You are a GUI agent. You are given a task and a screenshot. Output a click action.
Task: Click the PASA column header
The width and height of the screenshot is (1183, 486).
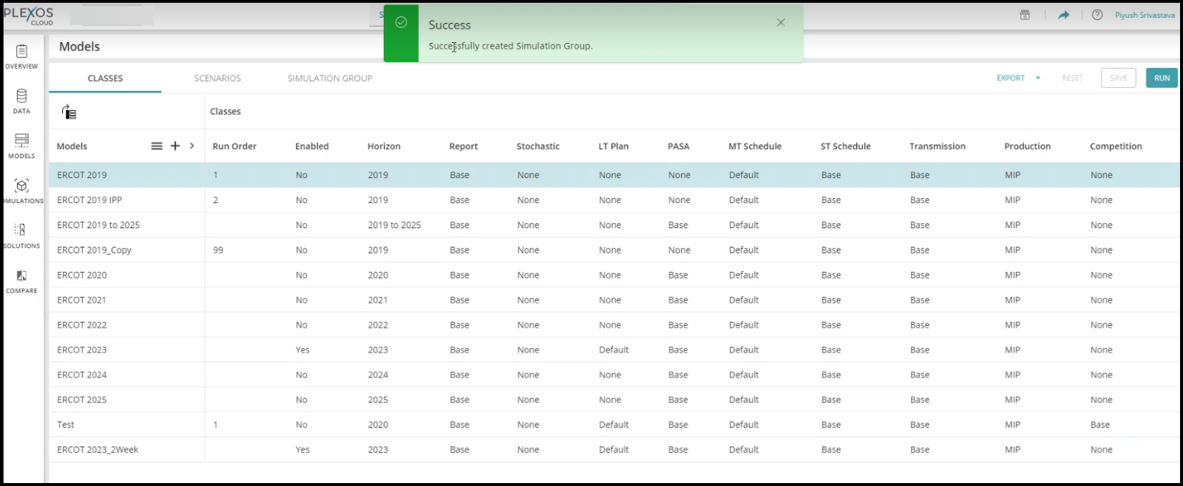coord(679,146)
